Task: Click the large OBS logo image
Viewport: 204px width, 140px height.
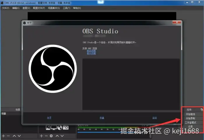Action: pos(52,69)
